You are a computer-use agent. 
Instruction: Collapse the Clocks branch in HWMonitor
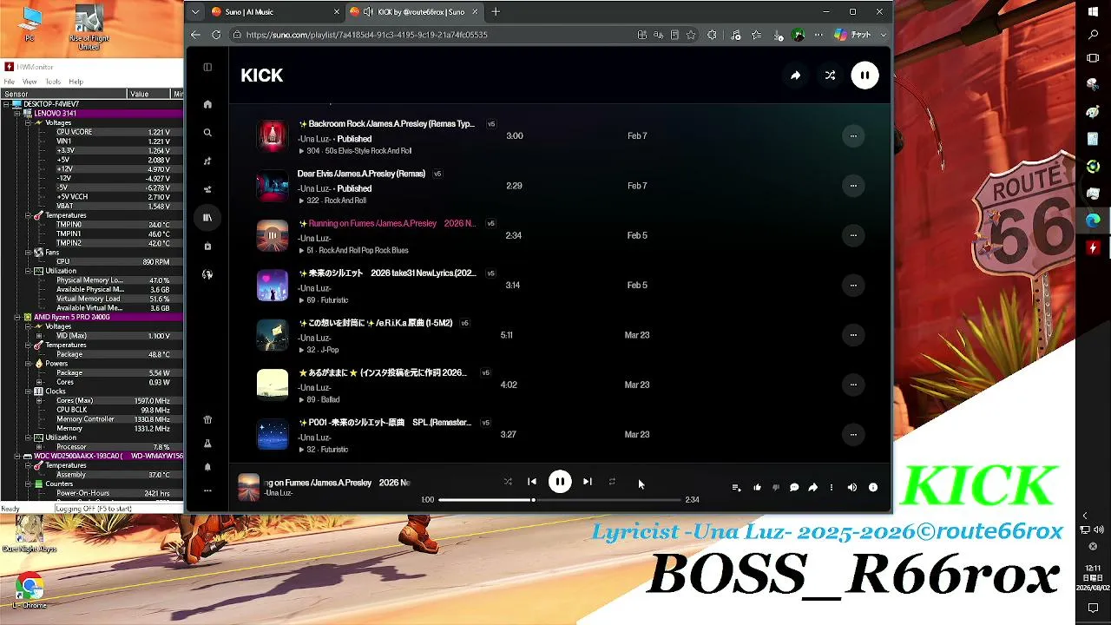(28, 391)
